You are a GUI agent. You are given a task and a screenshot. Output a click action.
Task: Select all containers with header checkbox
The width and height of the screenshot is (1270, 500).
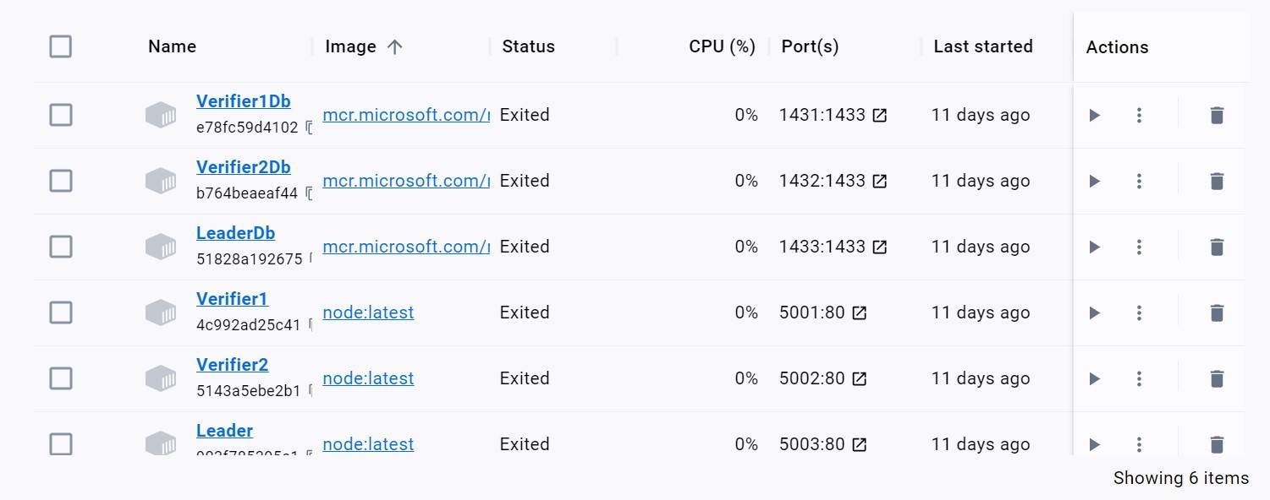click(x=61, y=46)
